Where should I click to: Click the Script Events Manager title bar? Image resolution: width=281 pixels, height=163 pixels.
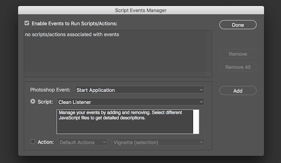[x=141, y=10]
